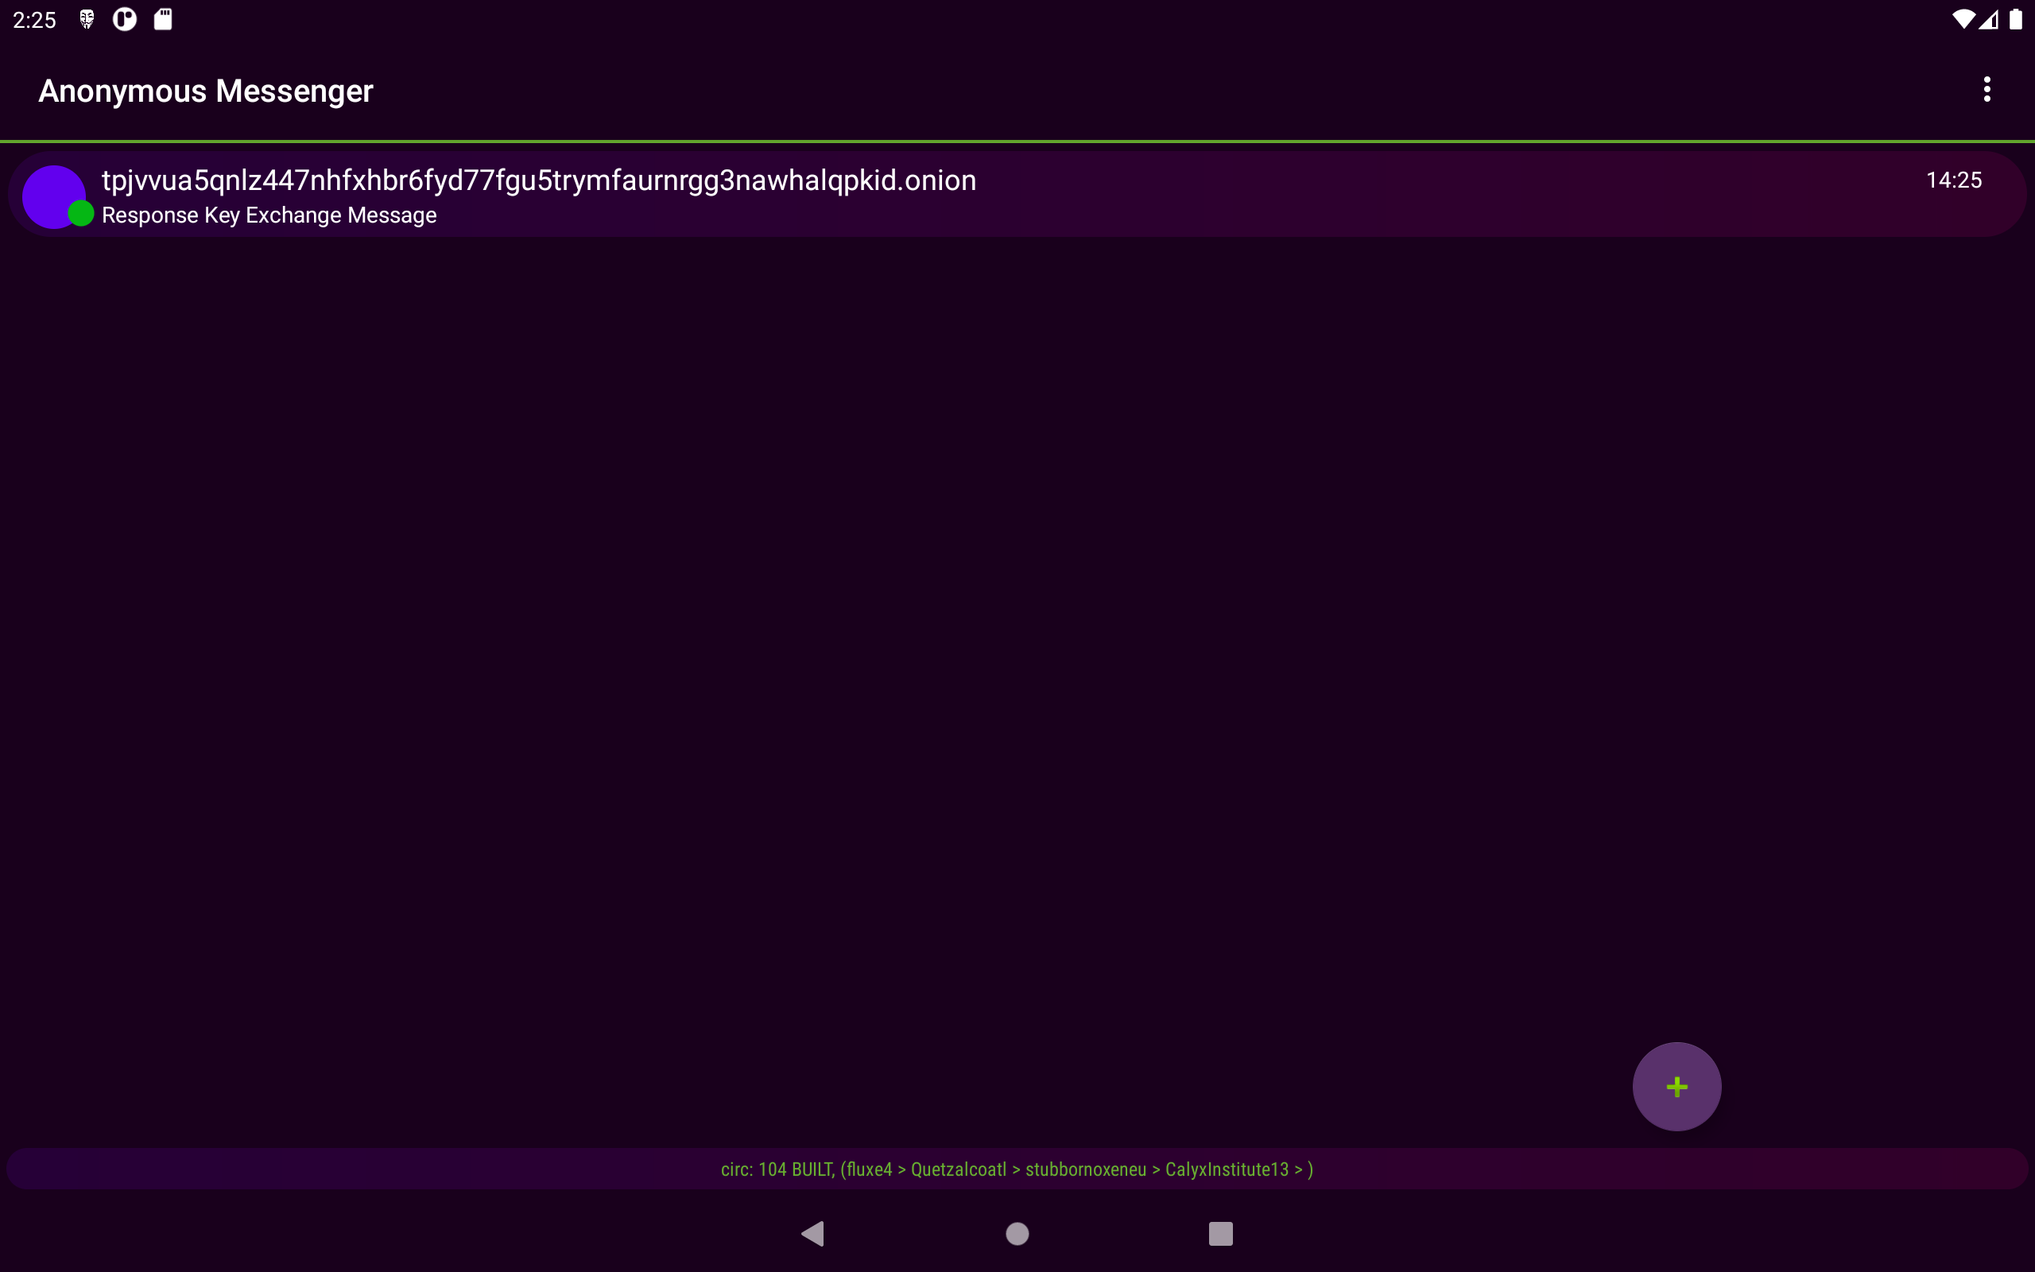Tap the 14:25 message timestamp
The image size is (2035, 1272).
(1953, 180)
